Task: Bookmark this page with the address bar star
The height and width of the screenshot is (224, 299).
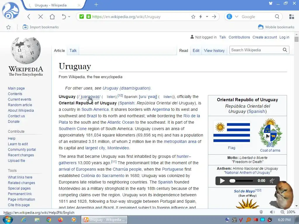Action: coord(193,17)
